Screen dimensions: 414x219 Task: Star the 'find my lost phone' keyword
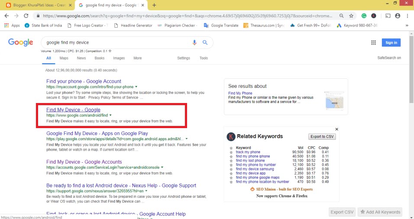click(231, 161)
